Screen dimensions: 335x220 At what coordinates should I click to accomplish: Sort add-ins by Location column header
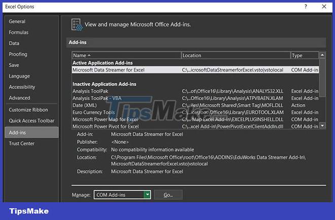click(x=236, y=55)
